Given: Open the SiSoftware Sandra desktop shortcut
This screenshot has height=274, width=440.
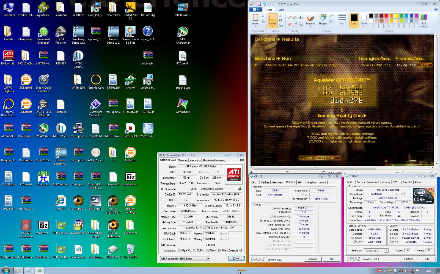Looking at the screenshot, I should click(x=95, y=108).
